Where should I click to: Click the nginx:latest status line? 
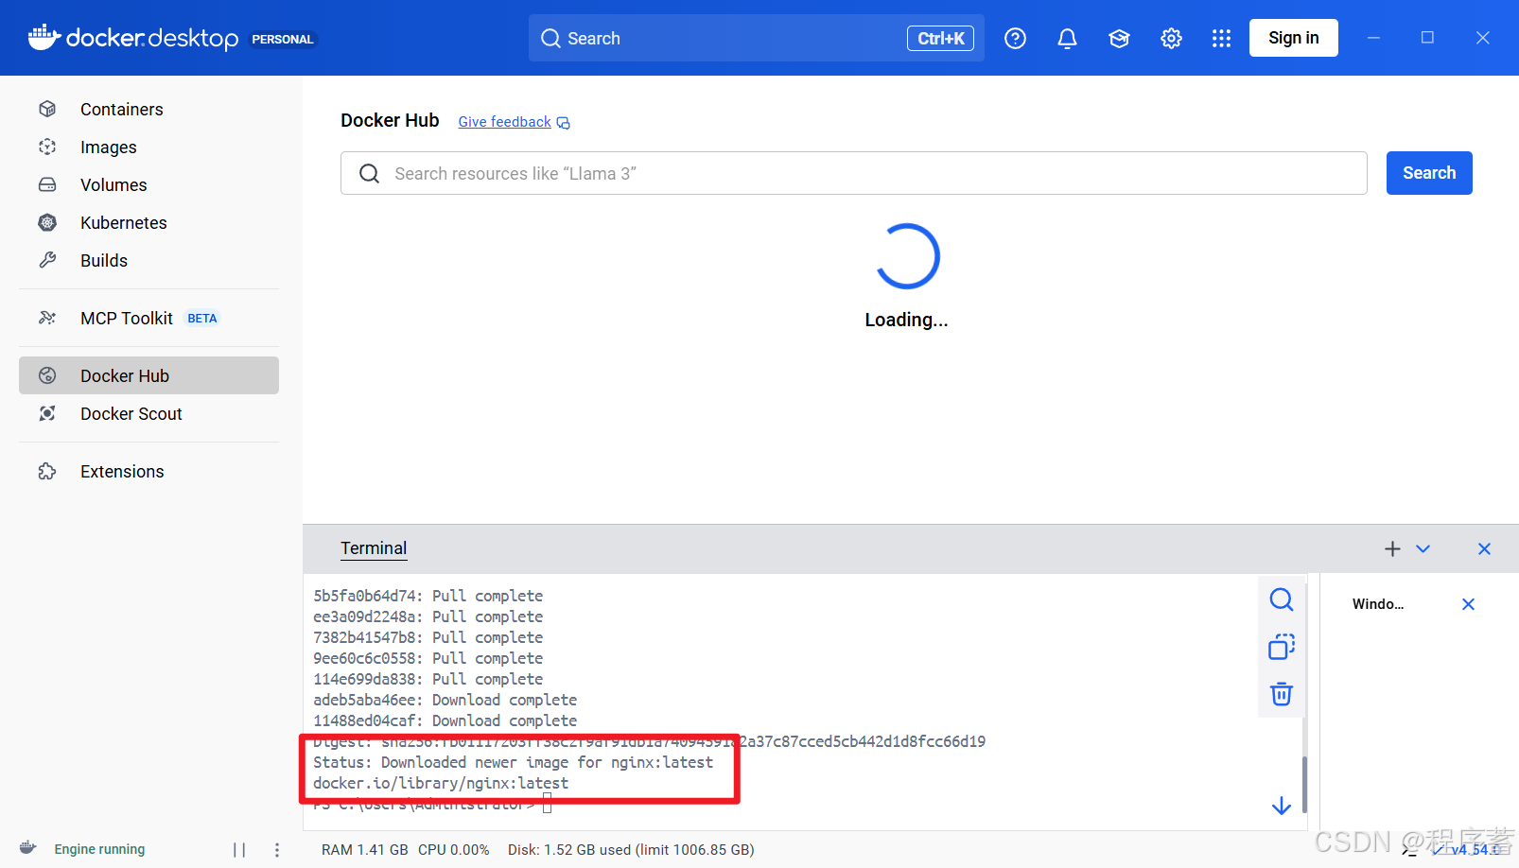[514, 762]
